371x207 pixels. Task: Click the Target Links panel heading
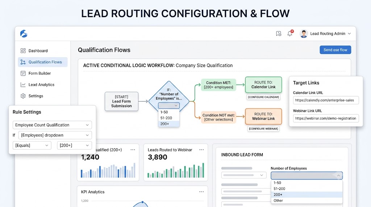306,83
